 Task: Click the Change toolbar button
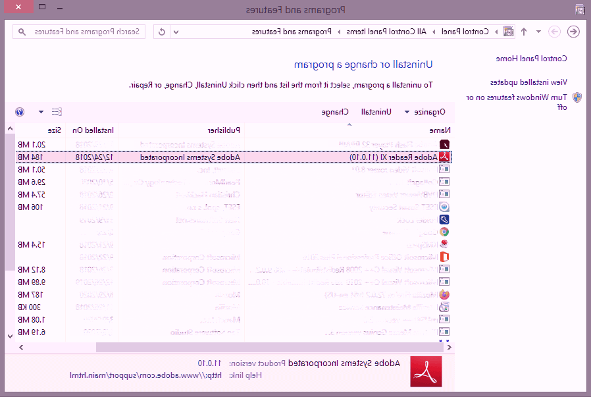click(335, 112)
